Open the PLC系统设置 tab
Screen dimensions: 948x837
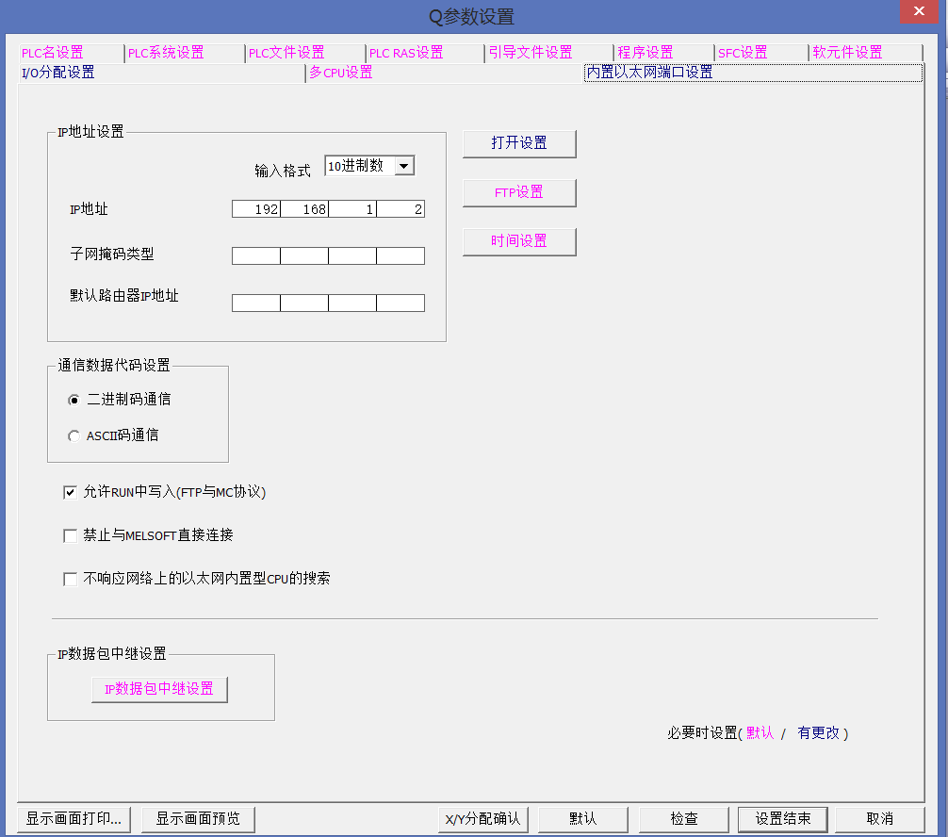coord(166,53)
